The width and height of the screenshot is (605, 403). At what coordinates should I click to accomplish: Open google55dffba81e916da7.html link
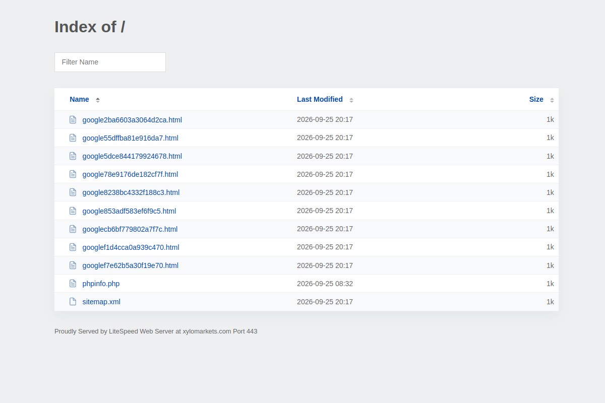pyautogui.click(x=130, y=138)
